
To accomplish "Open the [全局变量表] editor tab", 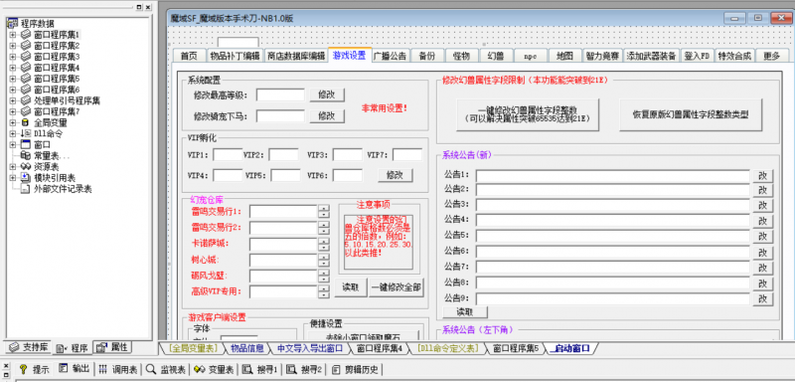I will pos(193,348).
